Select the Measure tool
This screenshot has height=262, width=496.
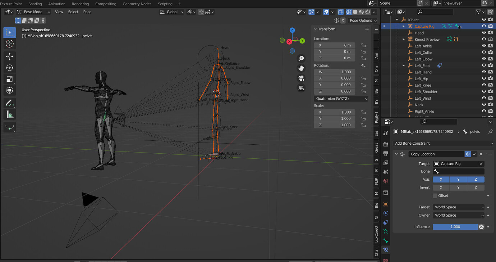point(10,115)
